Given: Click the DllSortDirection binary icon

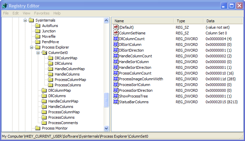Looking at the screenshot, I should (116, 50).
